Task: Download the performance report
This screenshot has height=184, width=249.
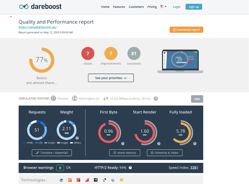Action: (x=186, y=30)
